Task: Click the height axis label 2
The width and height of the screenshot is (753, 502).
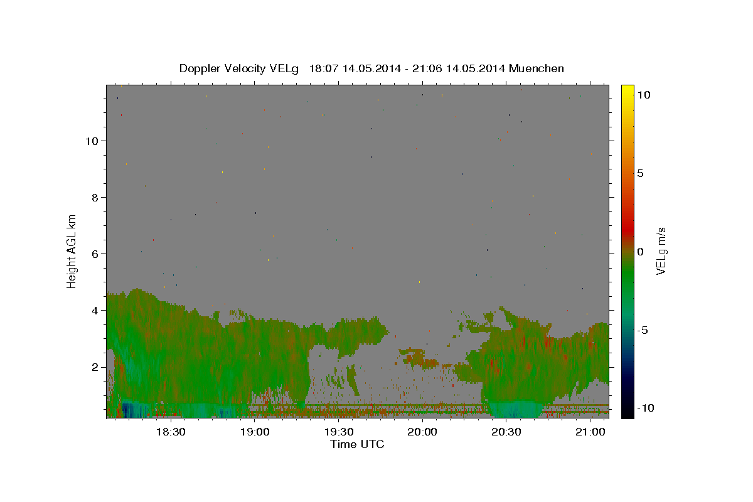Action: coord(95,366)
